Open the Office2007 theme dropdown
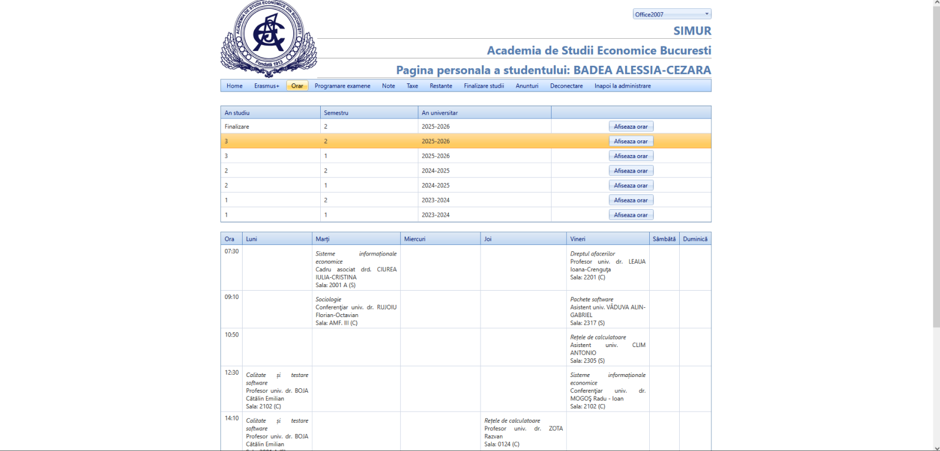940x451 pixels. tap(672, 14)
